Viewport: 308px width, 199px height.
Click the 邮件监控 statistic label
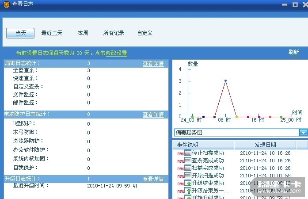(25, 103)
